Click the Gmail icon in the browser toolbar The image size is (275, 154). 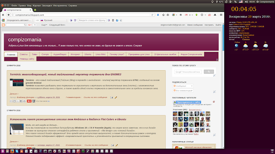[x=186, y=15]
